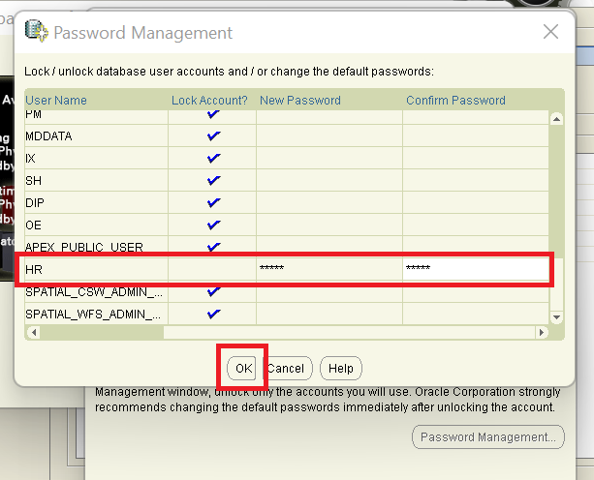
Task: Click the Cancel button
Action: coord(287,368)
